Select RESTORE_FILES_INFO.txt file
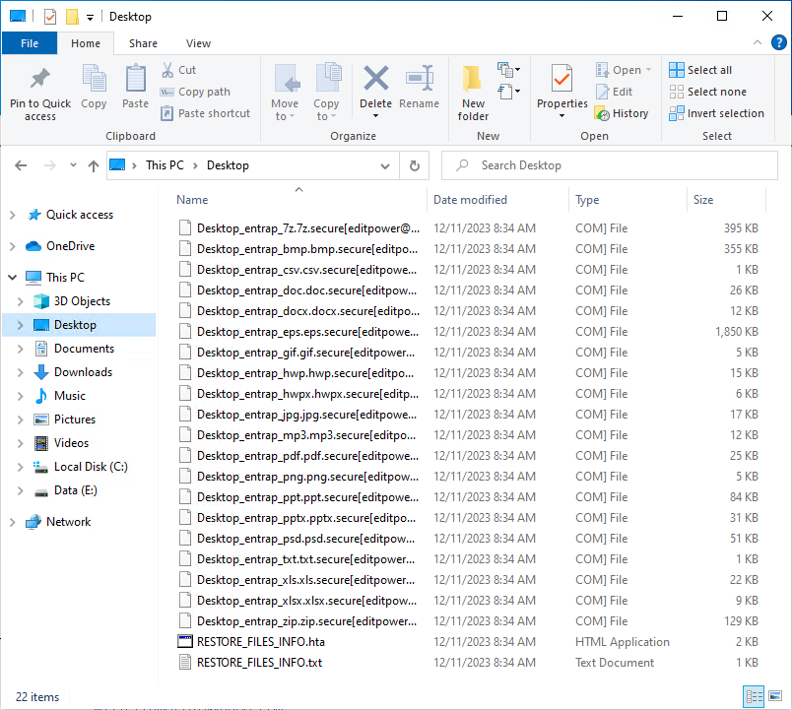 [x=259, y=663]
